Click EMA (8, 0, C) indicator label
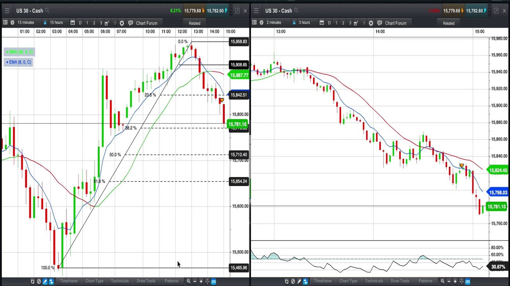The width and height of the screenshot is (510, 286). point(18,62)
